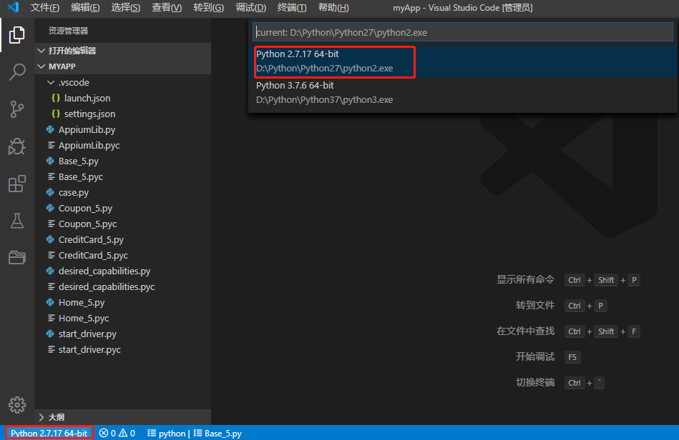The height and width of the screenshot is (440, 679).
Task: Click the 转到文件 shortcut hint
Action: [535, 305]
